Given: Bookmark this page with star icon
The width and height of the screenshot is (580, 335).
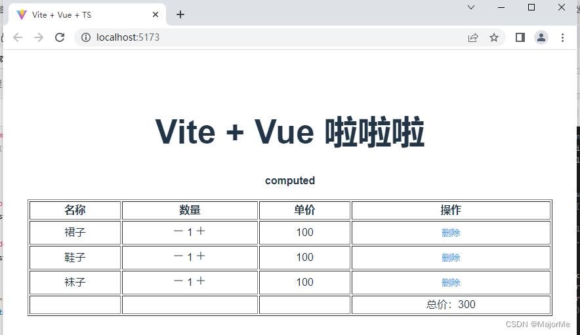Looking at the screenshot, I should coord(494,37).
